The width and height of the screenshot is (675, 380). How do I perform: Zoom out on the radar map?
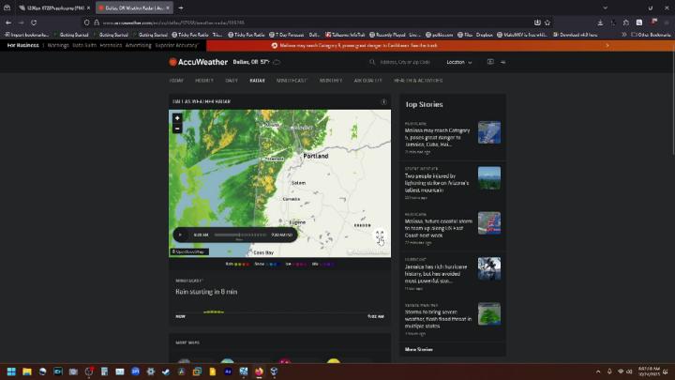[x=177, y=128]
